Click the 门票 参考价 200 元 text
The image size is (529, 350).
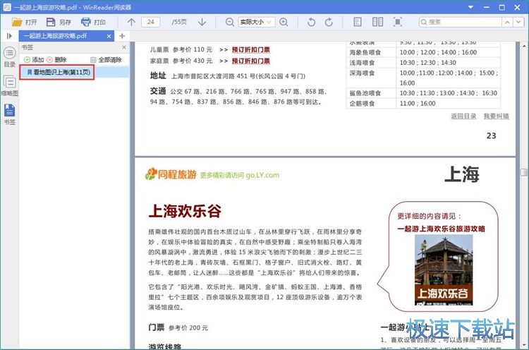pos(178,327)
